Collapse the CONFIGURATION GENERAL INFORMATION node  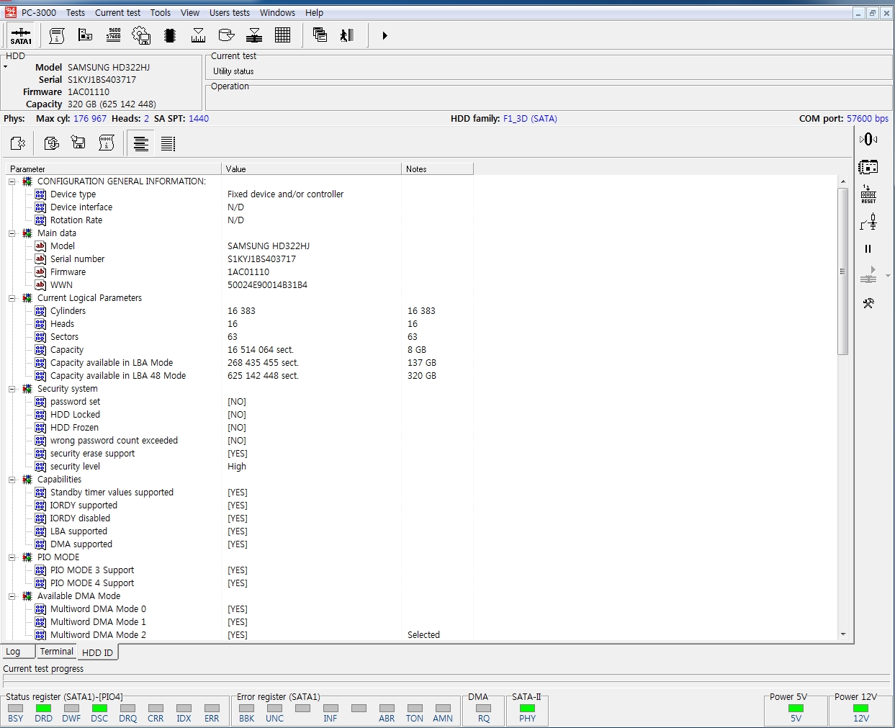12,181
